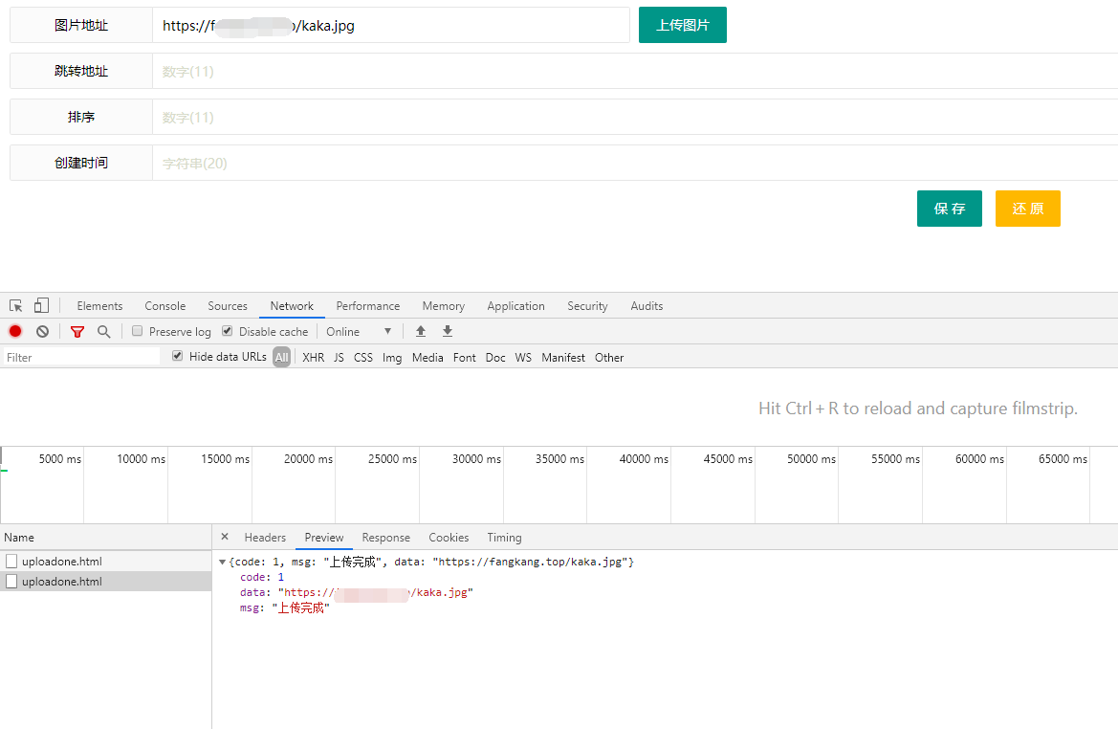Click the 保存 save button
This screenshot has height=729, width=1118.
[949, 209]
